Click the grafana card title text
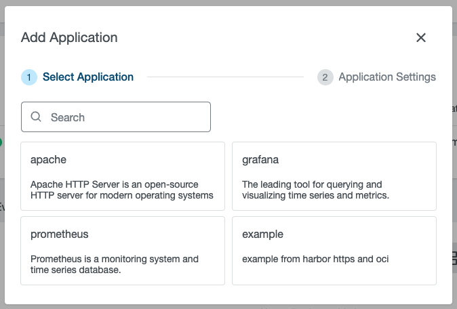This screenshot has width=457, height=309. click(260, 160)
